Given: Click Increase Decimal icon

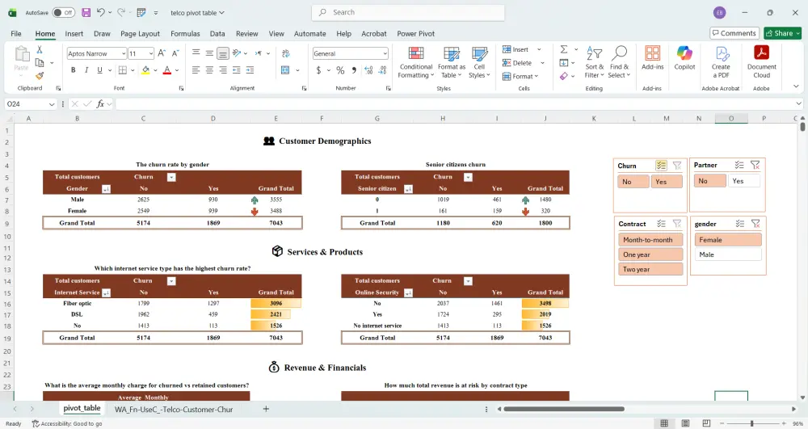Looking at the screenshot, I should click(368, 70).
